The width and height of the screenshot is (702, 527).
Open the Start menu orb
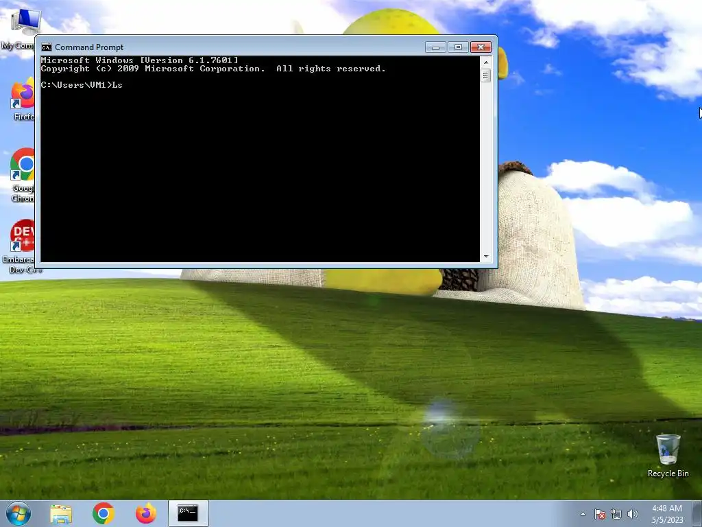coord(19,513)
